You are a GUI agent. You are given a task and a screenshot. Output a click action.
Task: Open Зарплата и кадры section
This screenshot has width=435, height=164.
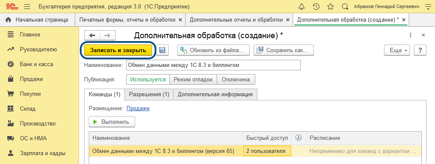[42, 153]
